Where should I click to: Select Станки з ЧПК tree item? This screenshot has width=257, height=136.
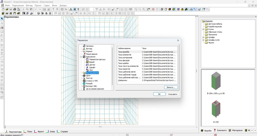tap(92, 81)
